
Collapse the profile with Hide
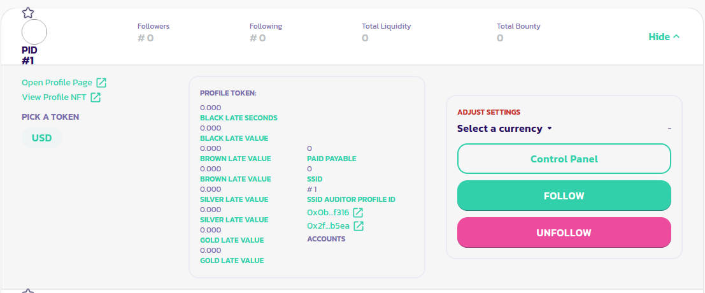click(x=664, y=37)
